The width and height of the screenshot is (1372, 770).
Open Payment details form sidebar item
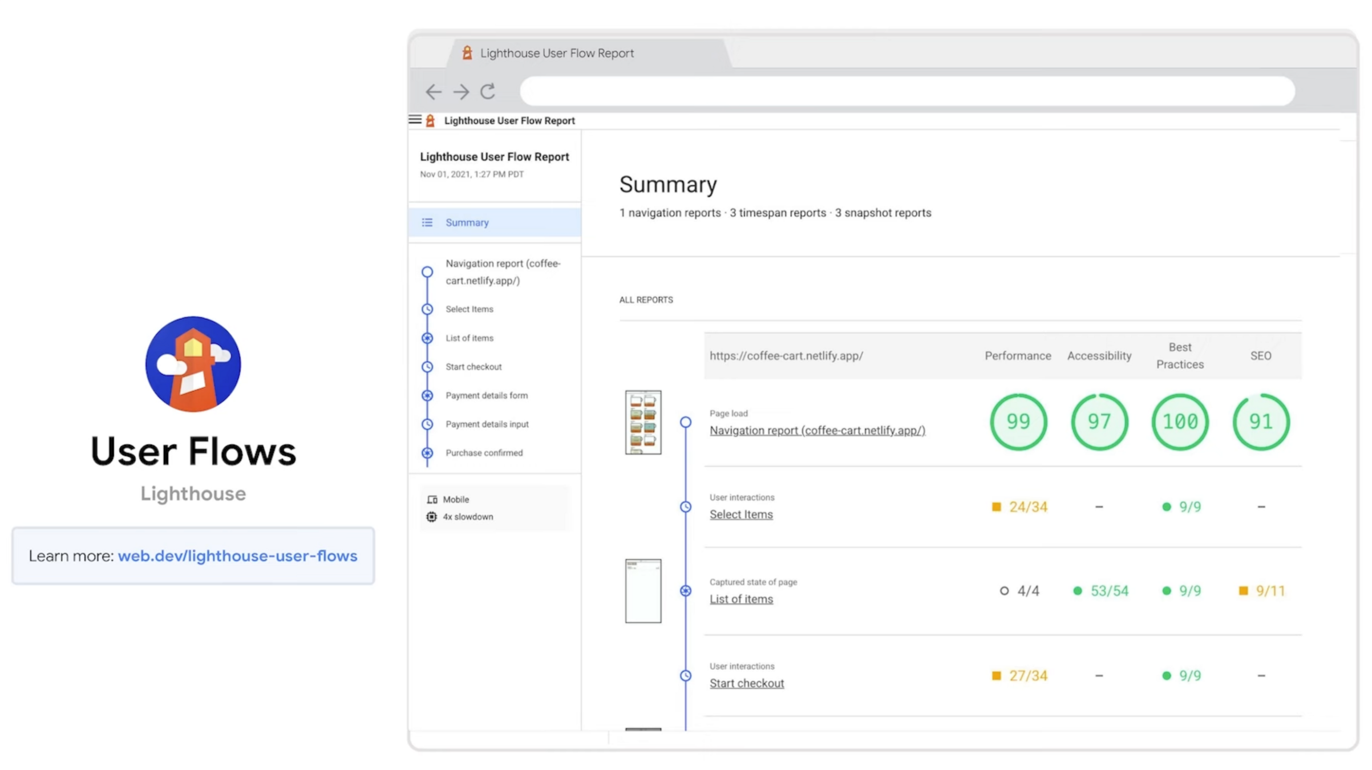coord(486,395)
